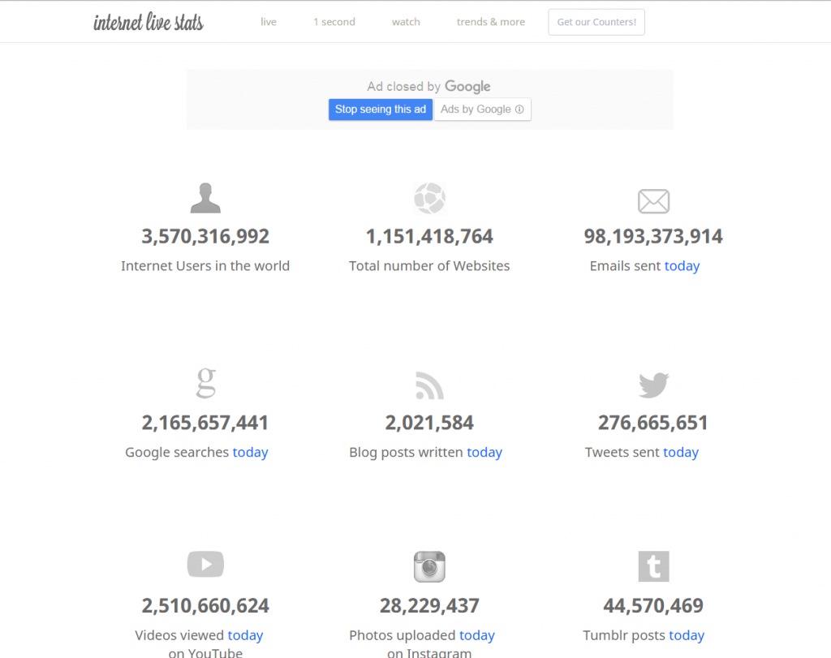
Task: Click the Internet Live Stats logo
Action: pos(149,21)
